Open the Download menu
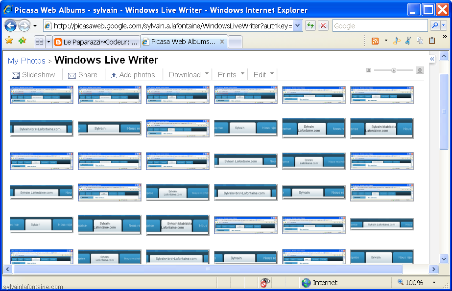Image resolution: width=452 pixels, height=291 pixels. tap(189, 74)
